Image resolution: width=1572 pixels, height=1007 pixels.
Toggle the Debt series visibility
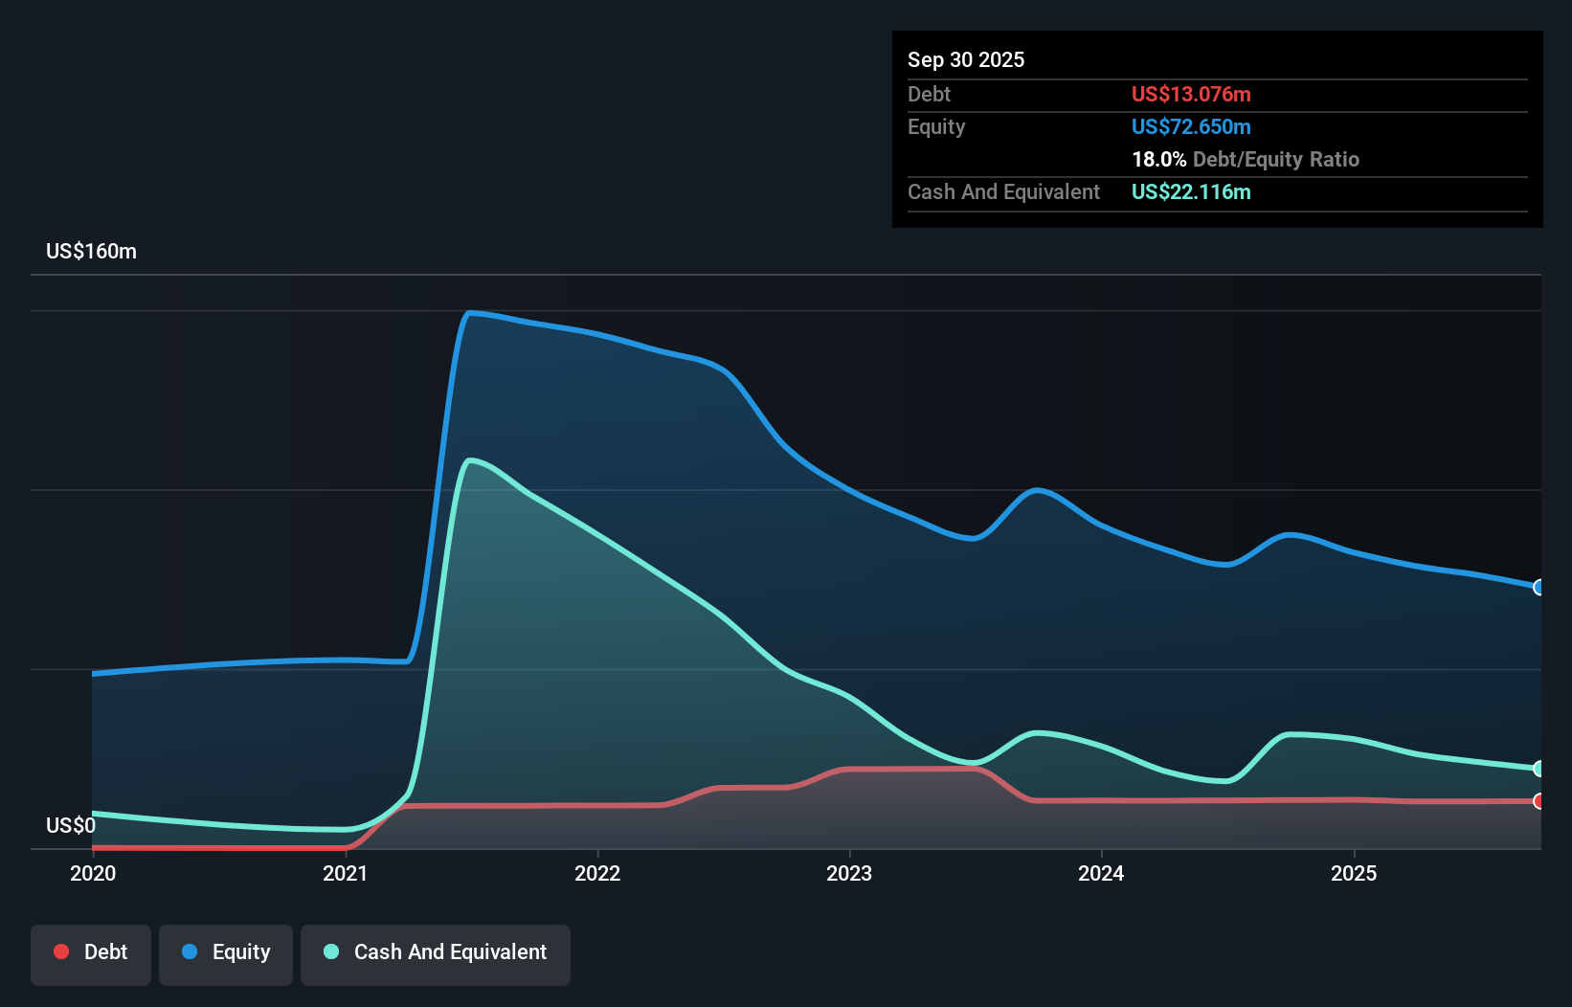[x=91, y=954]
